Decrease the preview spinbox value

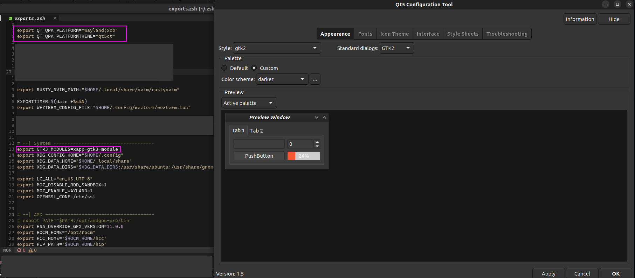[x=317, y=146]
